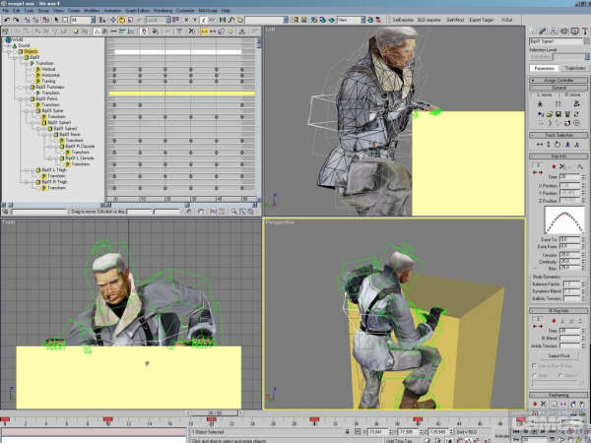The height and width of the screenshot is (443, 591).
Task: Click the Opposite Tracks figure icon
Action: click(x=576, y=145)
